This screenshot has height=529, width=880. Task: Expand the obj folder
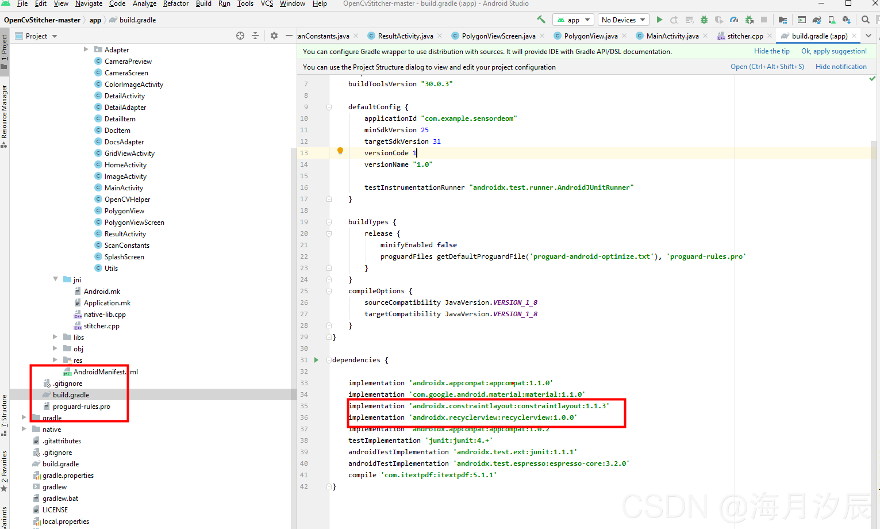coord(55,348)
